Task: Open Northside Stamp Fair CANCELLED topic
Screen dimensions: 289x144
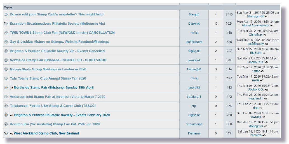Action: 58,60
